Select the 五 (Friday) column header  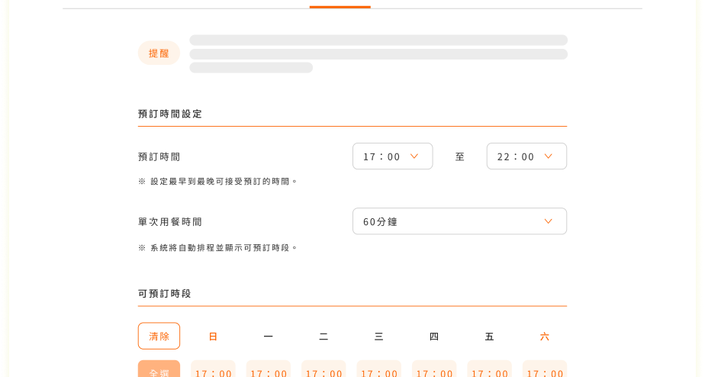click(489, 337)
